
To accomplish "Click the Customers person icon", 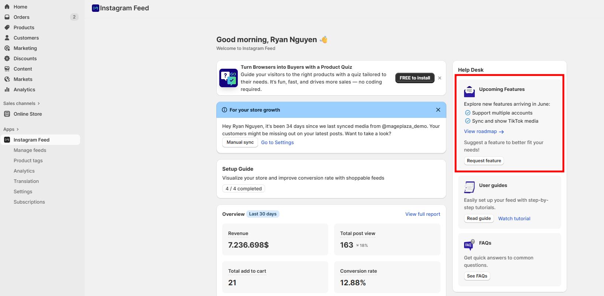I will (x=7, y=38).
